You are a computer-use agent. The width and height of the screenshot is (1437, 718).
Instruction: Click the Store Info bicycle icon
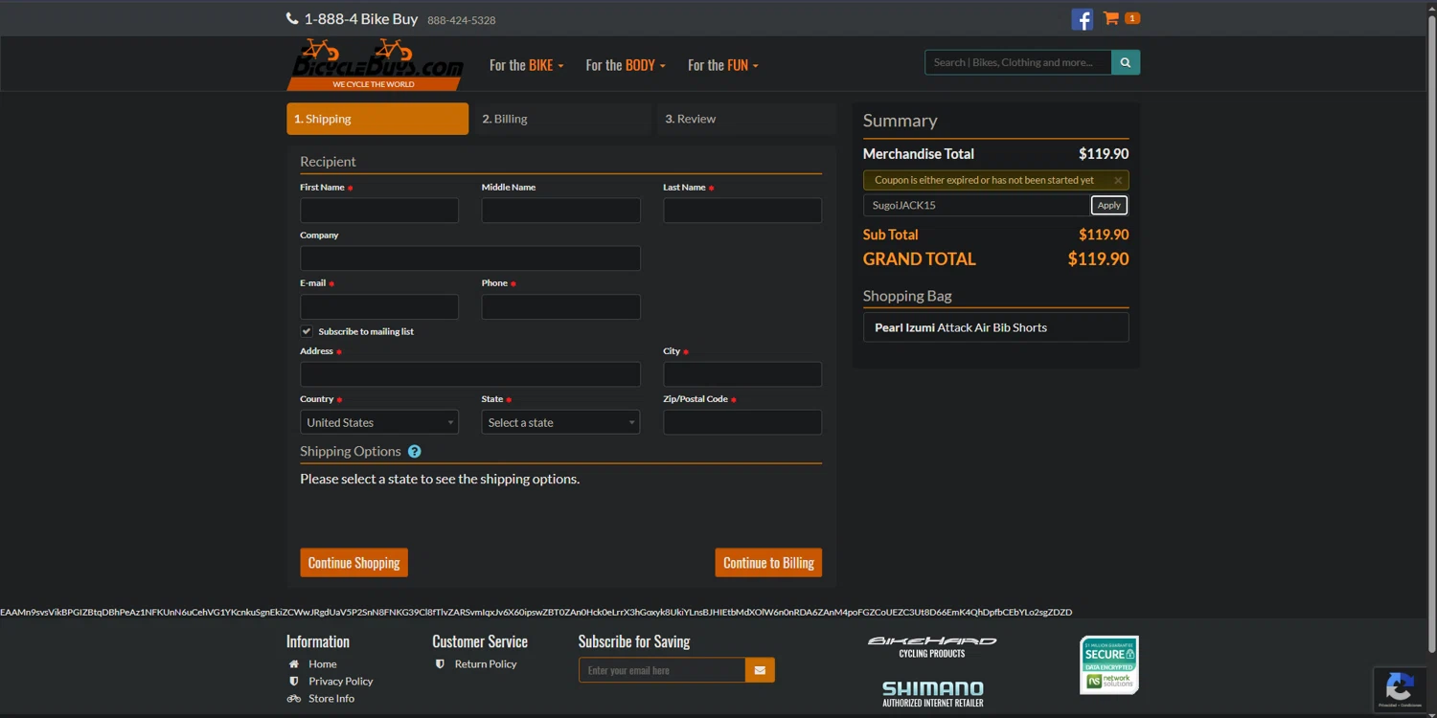click(294, 699)
